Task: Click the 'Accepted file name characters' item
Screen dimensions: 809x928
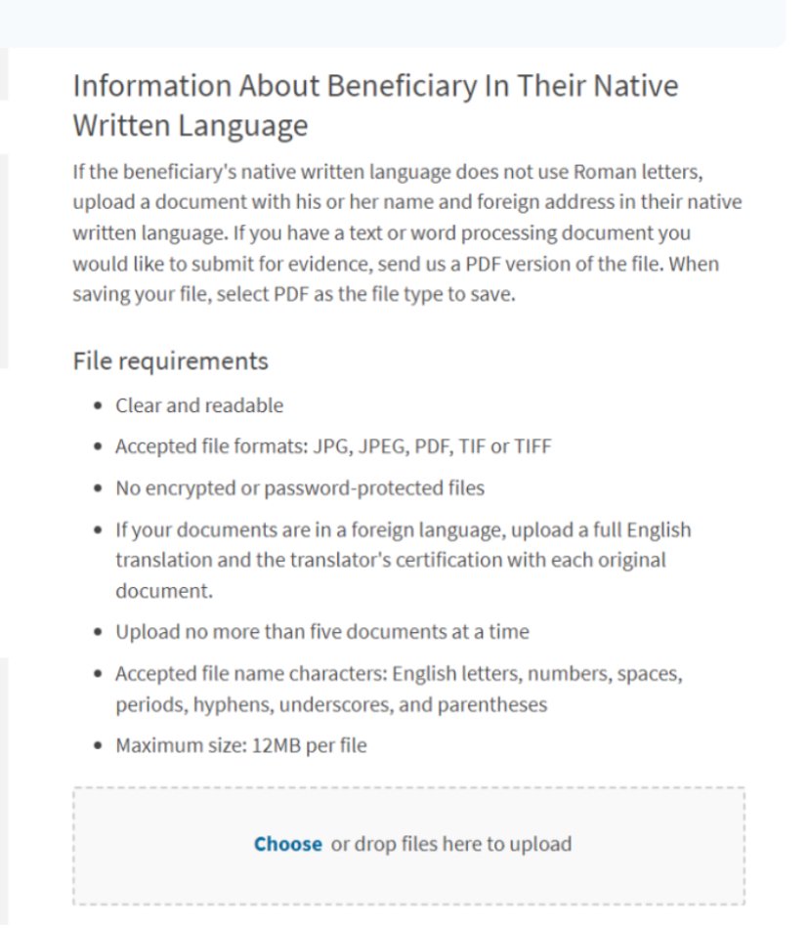Action: click(x=399, y=674)
